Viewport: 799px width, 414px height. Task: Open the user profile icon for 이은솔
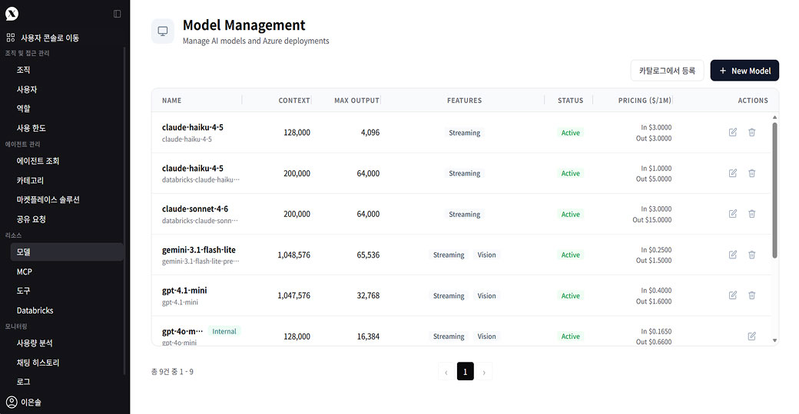[12, 402]
